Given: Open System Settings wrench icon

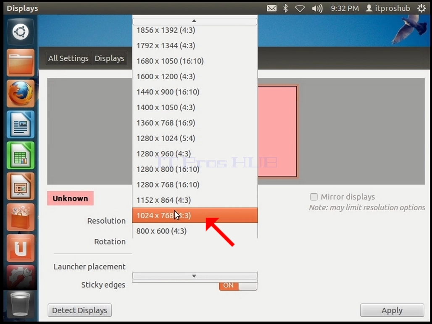Looking at the screenshot, I should (21, 277).
